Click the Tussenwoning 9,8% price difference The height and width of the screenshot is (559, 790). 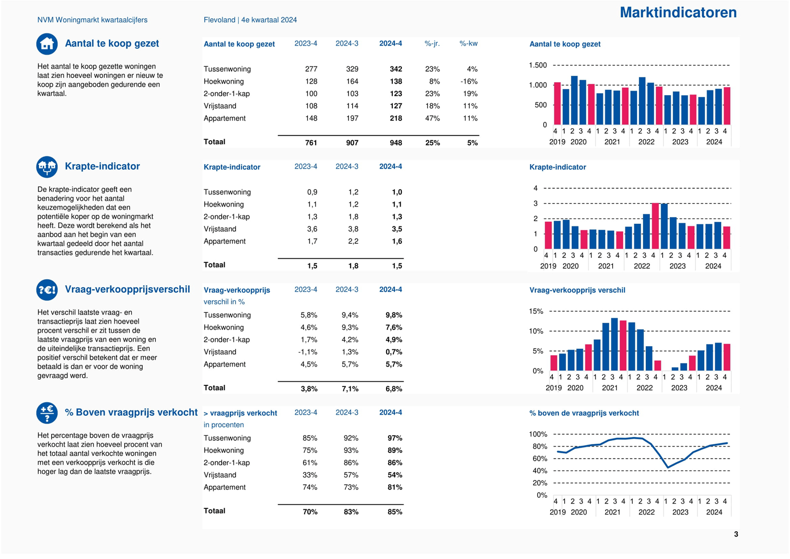click(x=394, y=315)
